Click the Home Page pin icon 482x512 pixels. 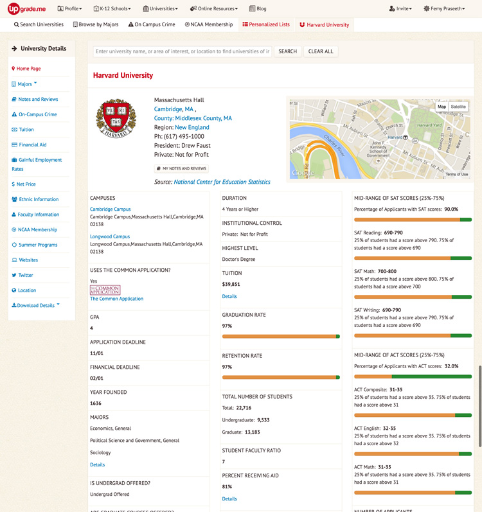click(x=13, y=69)
